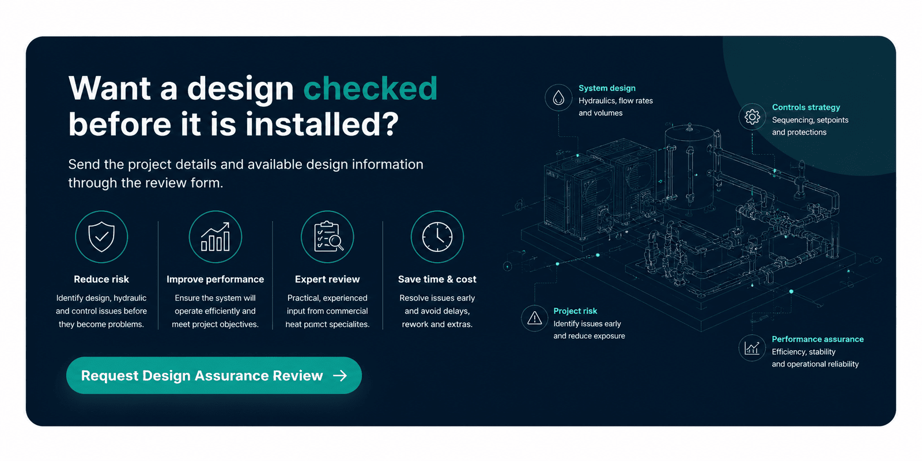Screen dimensions: 922x461
Task: Select the Save time & cost clock icon
Action: 437,237
